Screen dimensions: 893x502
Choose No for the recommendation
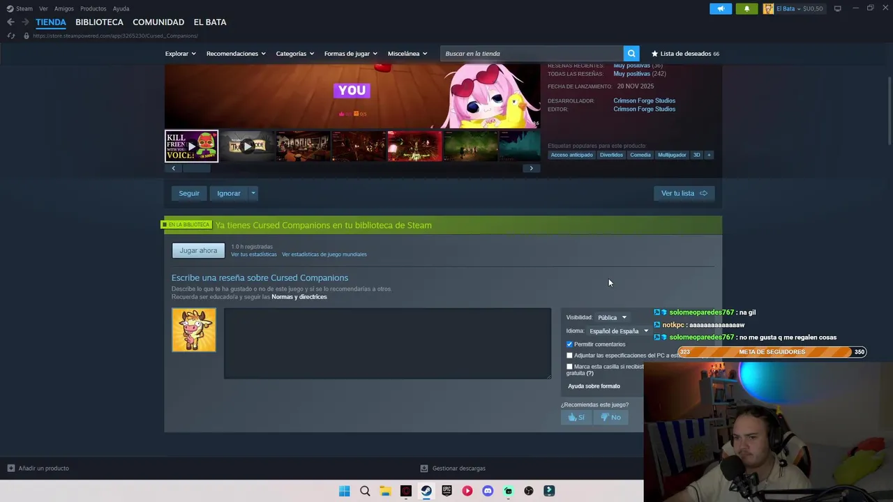(x=610, y=417)
